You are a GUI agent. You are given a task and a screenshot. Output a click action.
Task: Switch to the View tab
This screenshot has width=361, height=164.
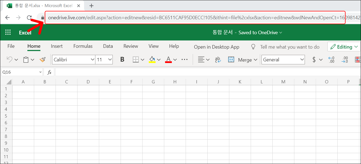[153, 46]
